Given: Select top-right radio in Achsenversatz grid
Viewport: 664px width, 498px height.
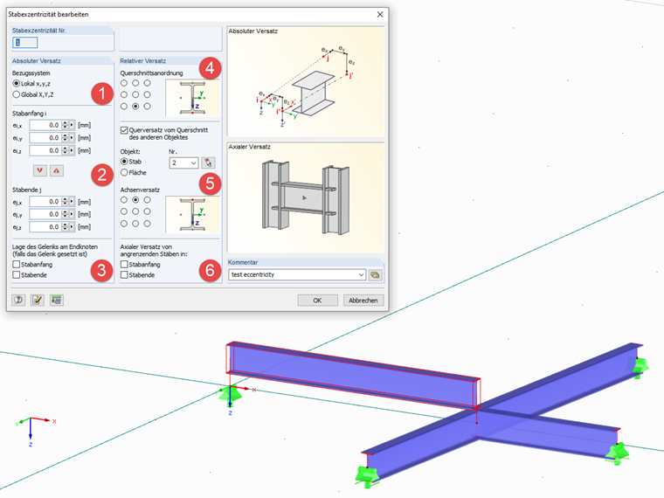Looking at the screenshot, I should tap(147, 199).
